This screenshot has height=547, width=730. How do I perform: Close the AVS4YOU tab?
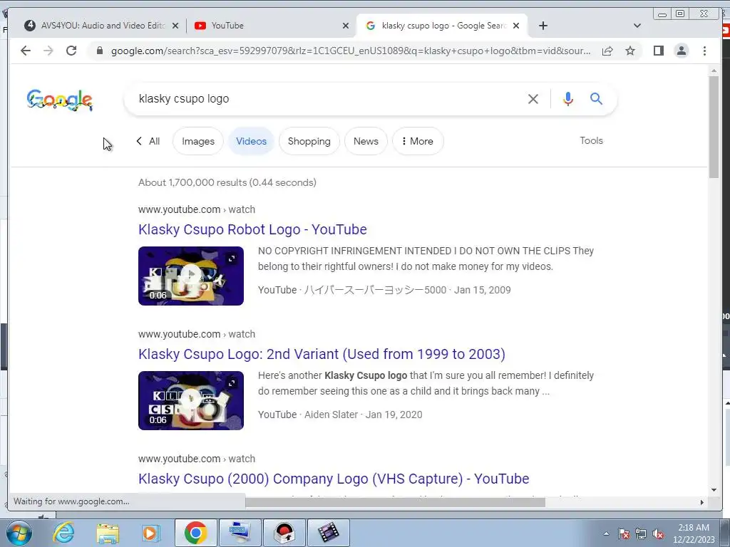pyautogui.click(x=175, y=26)
